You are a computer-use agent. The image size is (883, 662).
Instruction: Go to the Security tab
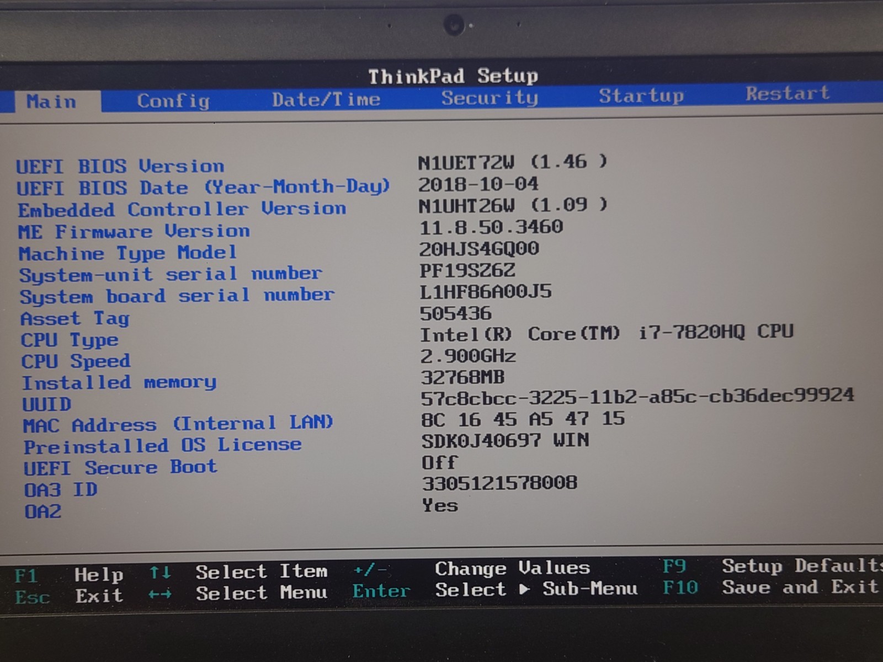point(489,98)
